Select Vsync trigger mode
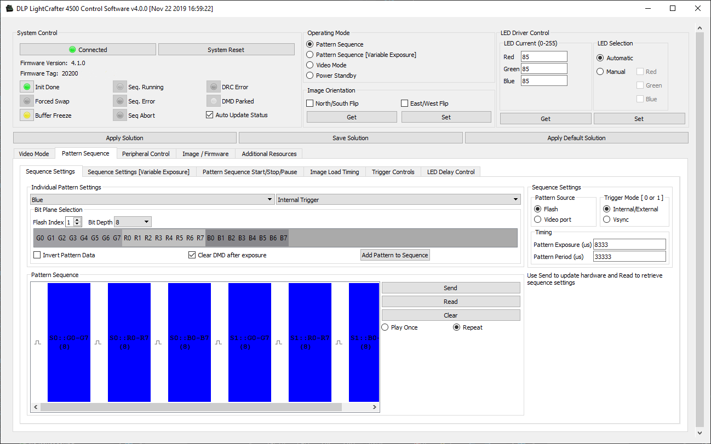The width and height of the screenshot is (711, 444). point(606,220)
